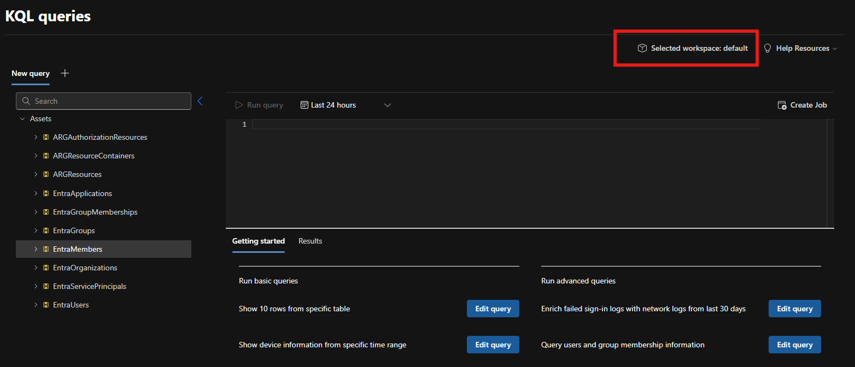The image size is (855, 367).
Task: Expand the ARGResourceContainers table
Action: (x=36, y=156)
